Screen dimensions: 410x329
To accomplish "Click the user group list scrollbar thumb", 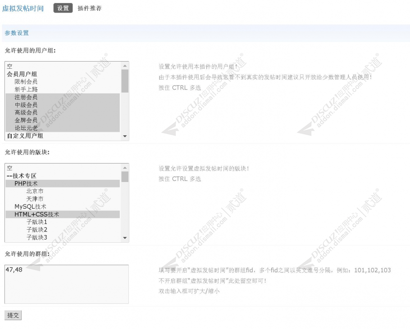I will [125, 81].
